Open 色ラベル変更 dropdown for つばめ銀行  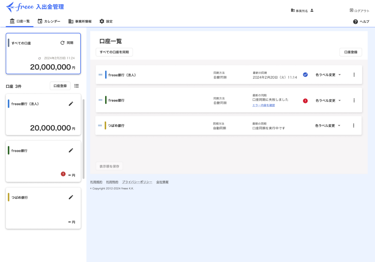point(328,126)
